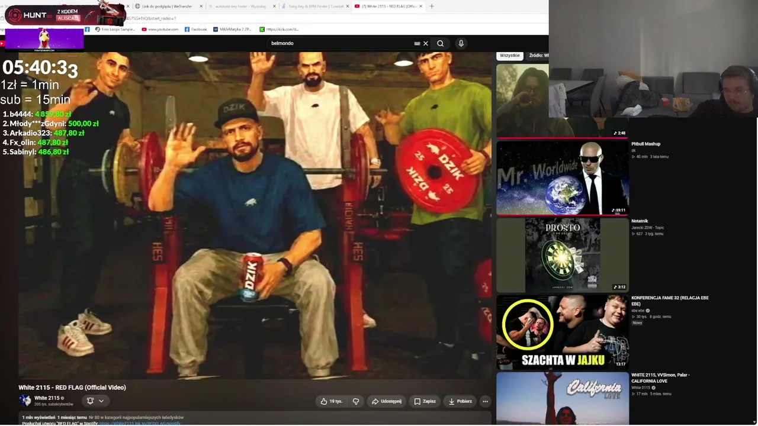The width and height of the screenshot is (758, 426).
Task: Dislike the RED FLAG video
Action: click(356, 401)
